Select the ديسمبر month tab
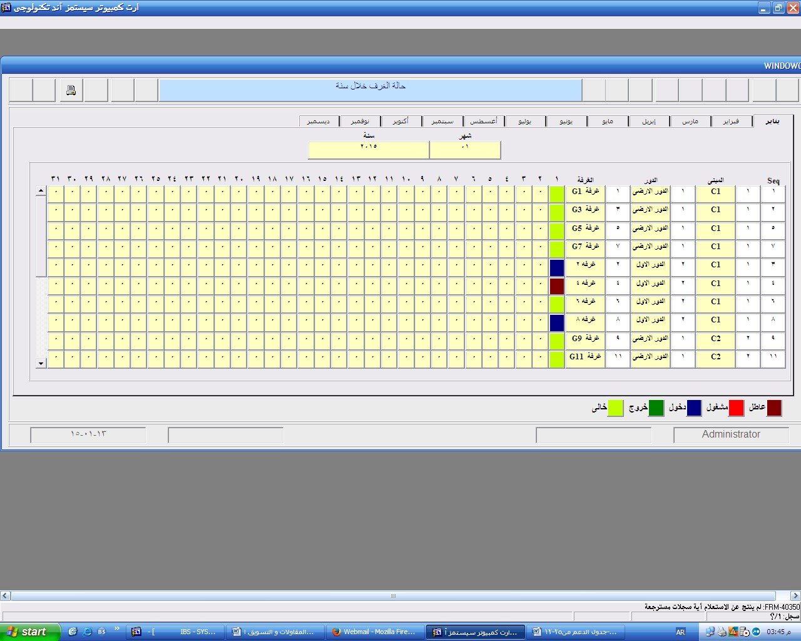This screenshot has width=801, height=641. coord(319,121)
